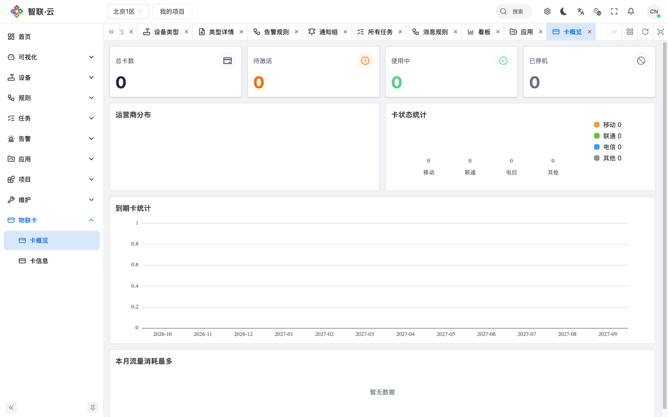Click the vertical page scrollbar
The height and width of the screenshot is (417, 668).
coord(665,225)
